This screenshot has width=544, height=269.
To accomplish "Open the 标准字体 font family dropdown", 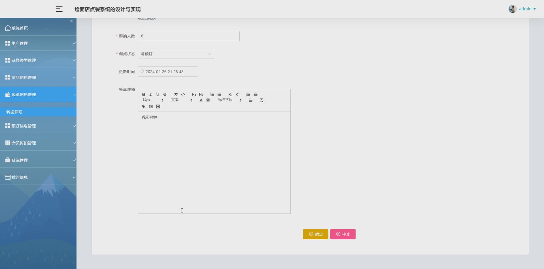I will pyautogui.click(x=230, y=100).
